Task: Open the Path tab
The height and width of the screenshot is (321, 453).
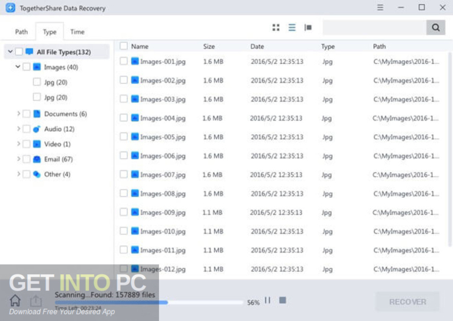Action: pyautogui.click(x=21, y=31)
